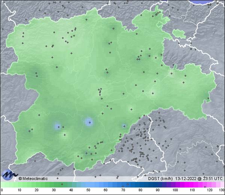Screen dimensions: 225x195
Task: Click scale value 0 on legend
Action: 2,190
